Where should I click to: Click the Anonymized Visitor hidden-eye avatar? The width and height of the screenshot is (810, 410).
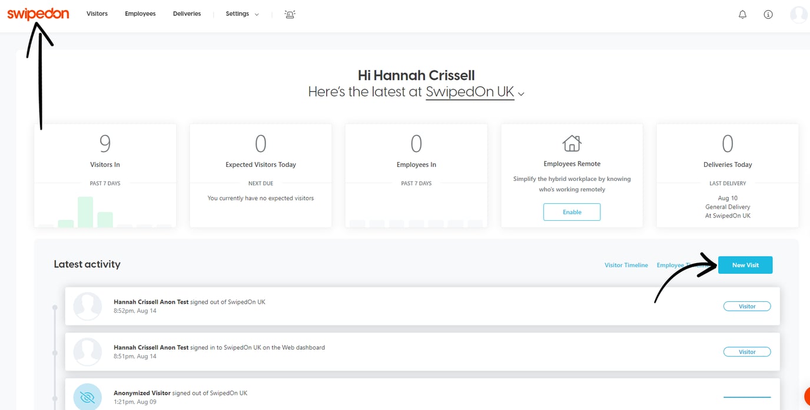(x=87, y=397)
